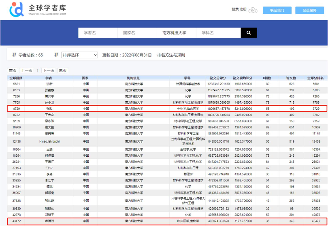Open 排名方法与规则 link

(x=171, y=55)
